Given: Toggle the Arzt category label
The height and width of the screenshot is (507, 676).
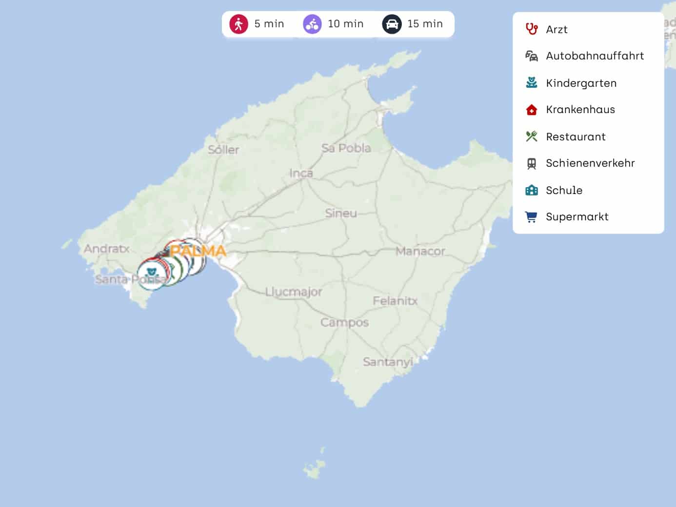Looking at the screenshot, I should coord(557,30).
